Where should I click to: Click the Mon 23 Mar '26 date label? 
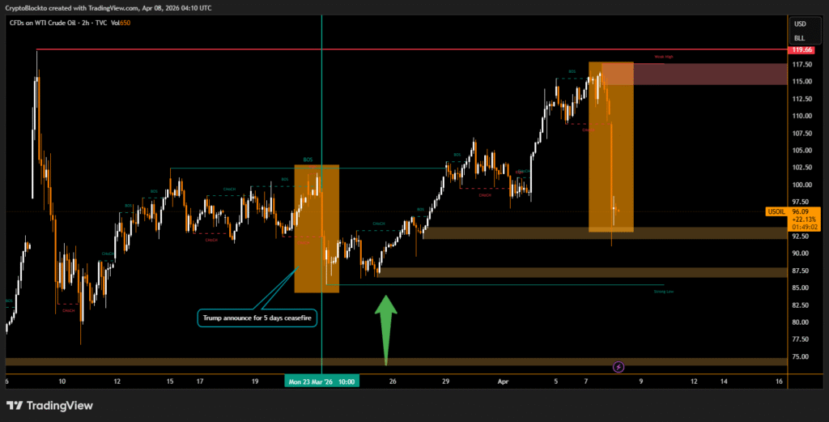click(322, 381)
